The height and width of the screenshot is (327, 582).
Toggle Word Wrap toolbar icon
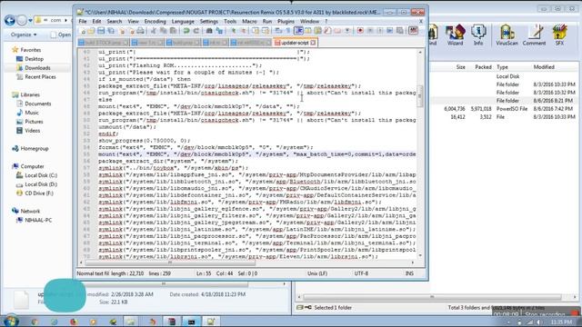[278, 31]
